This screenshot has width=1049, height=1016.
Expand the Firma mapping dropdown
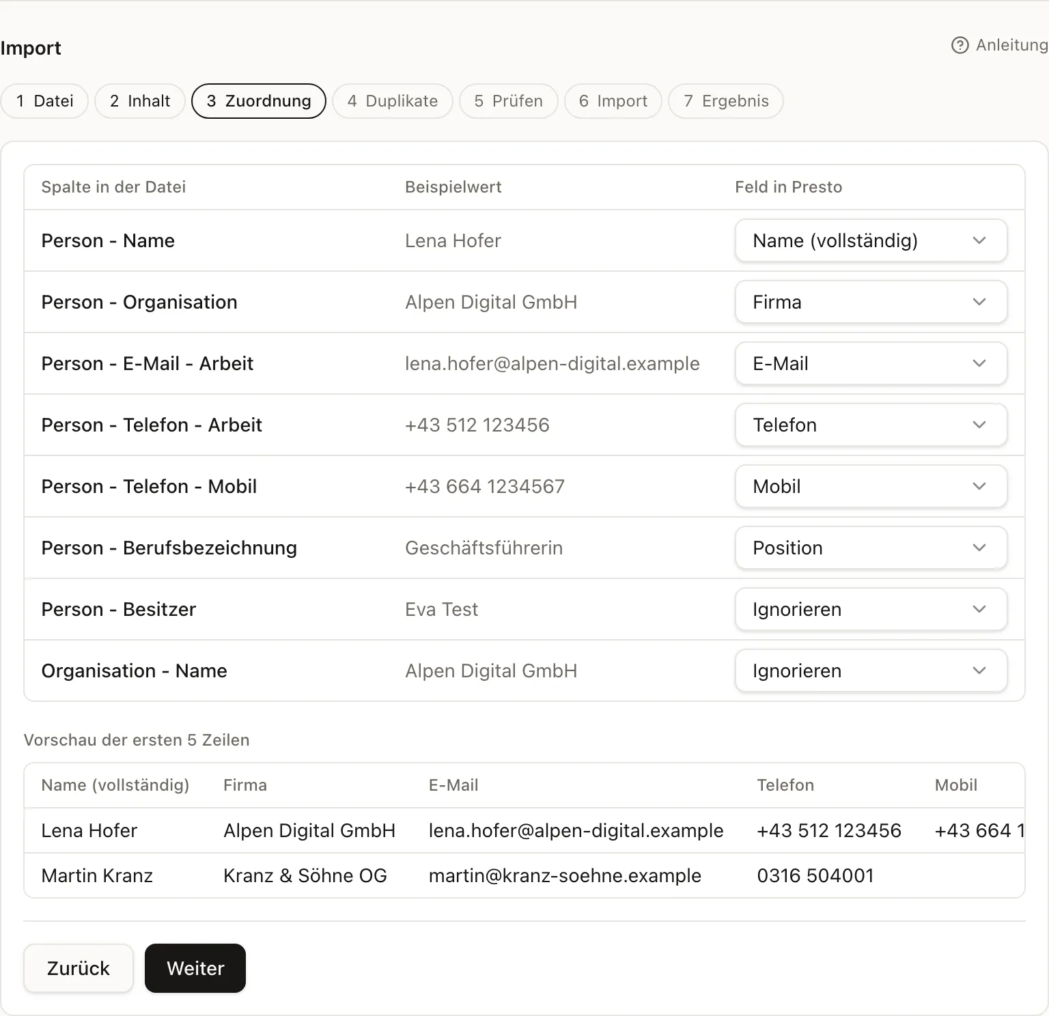(x=871, y=302)
